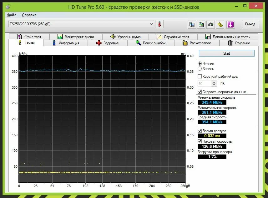Switch to the Здоровье tab
This screenshot has height=198, width=268.
click(x=108, y=43)
